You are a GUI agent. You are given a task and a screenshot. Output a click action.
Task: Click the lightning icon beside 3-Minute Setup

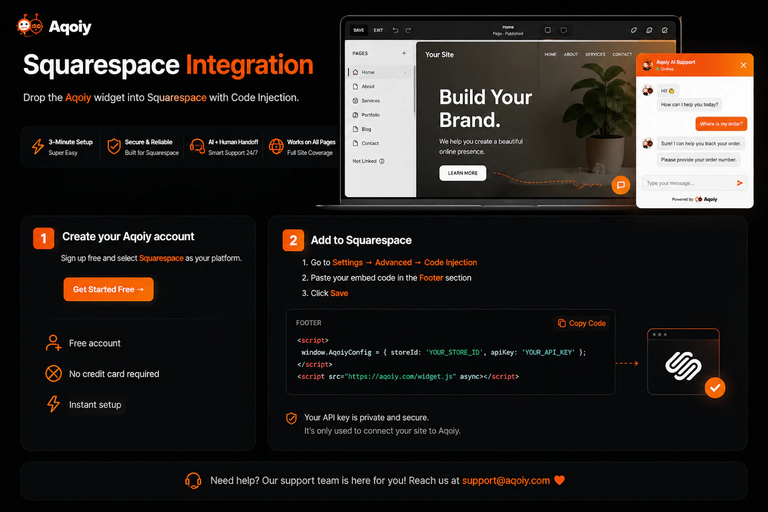point(38,146)
